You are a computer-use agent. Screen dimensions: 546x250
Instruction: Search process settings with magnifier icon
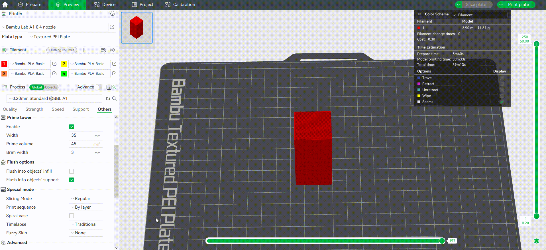[x=114, y=98]
